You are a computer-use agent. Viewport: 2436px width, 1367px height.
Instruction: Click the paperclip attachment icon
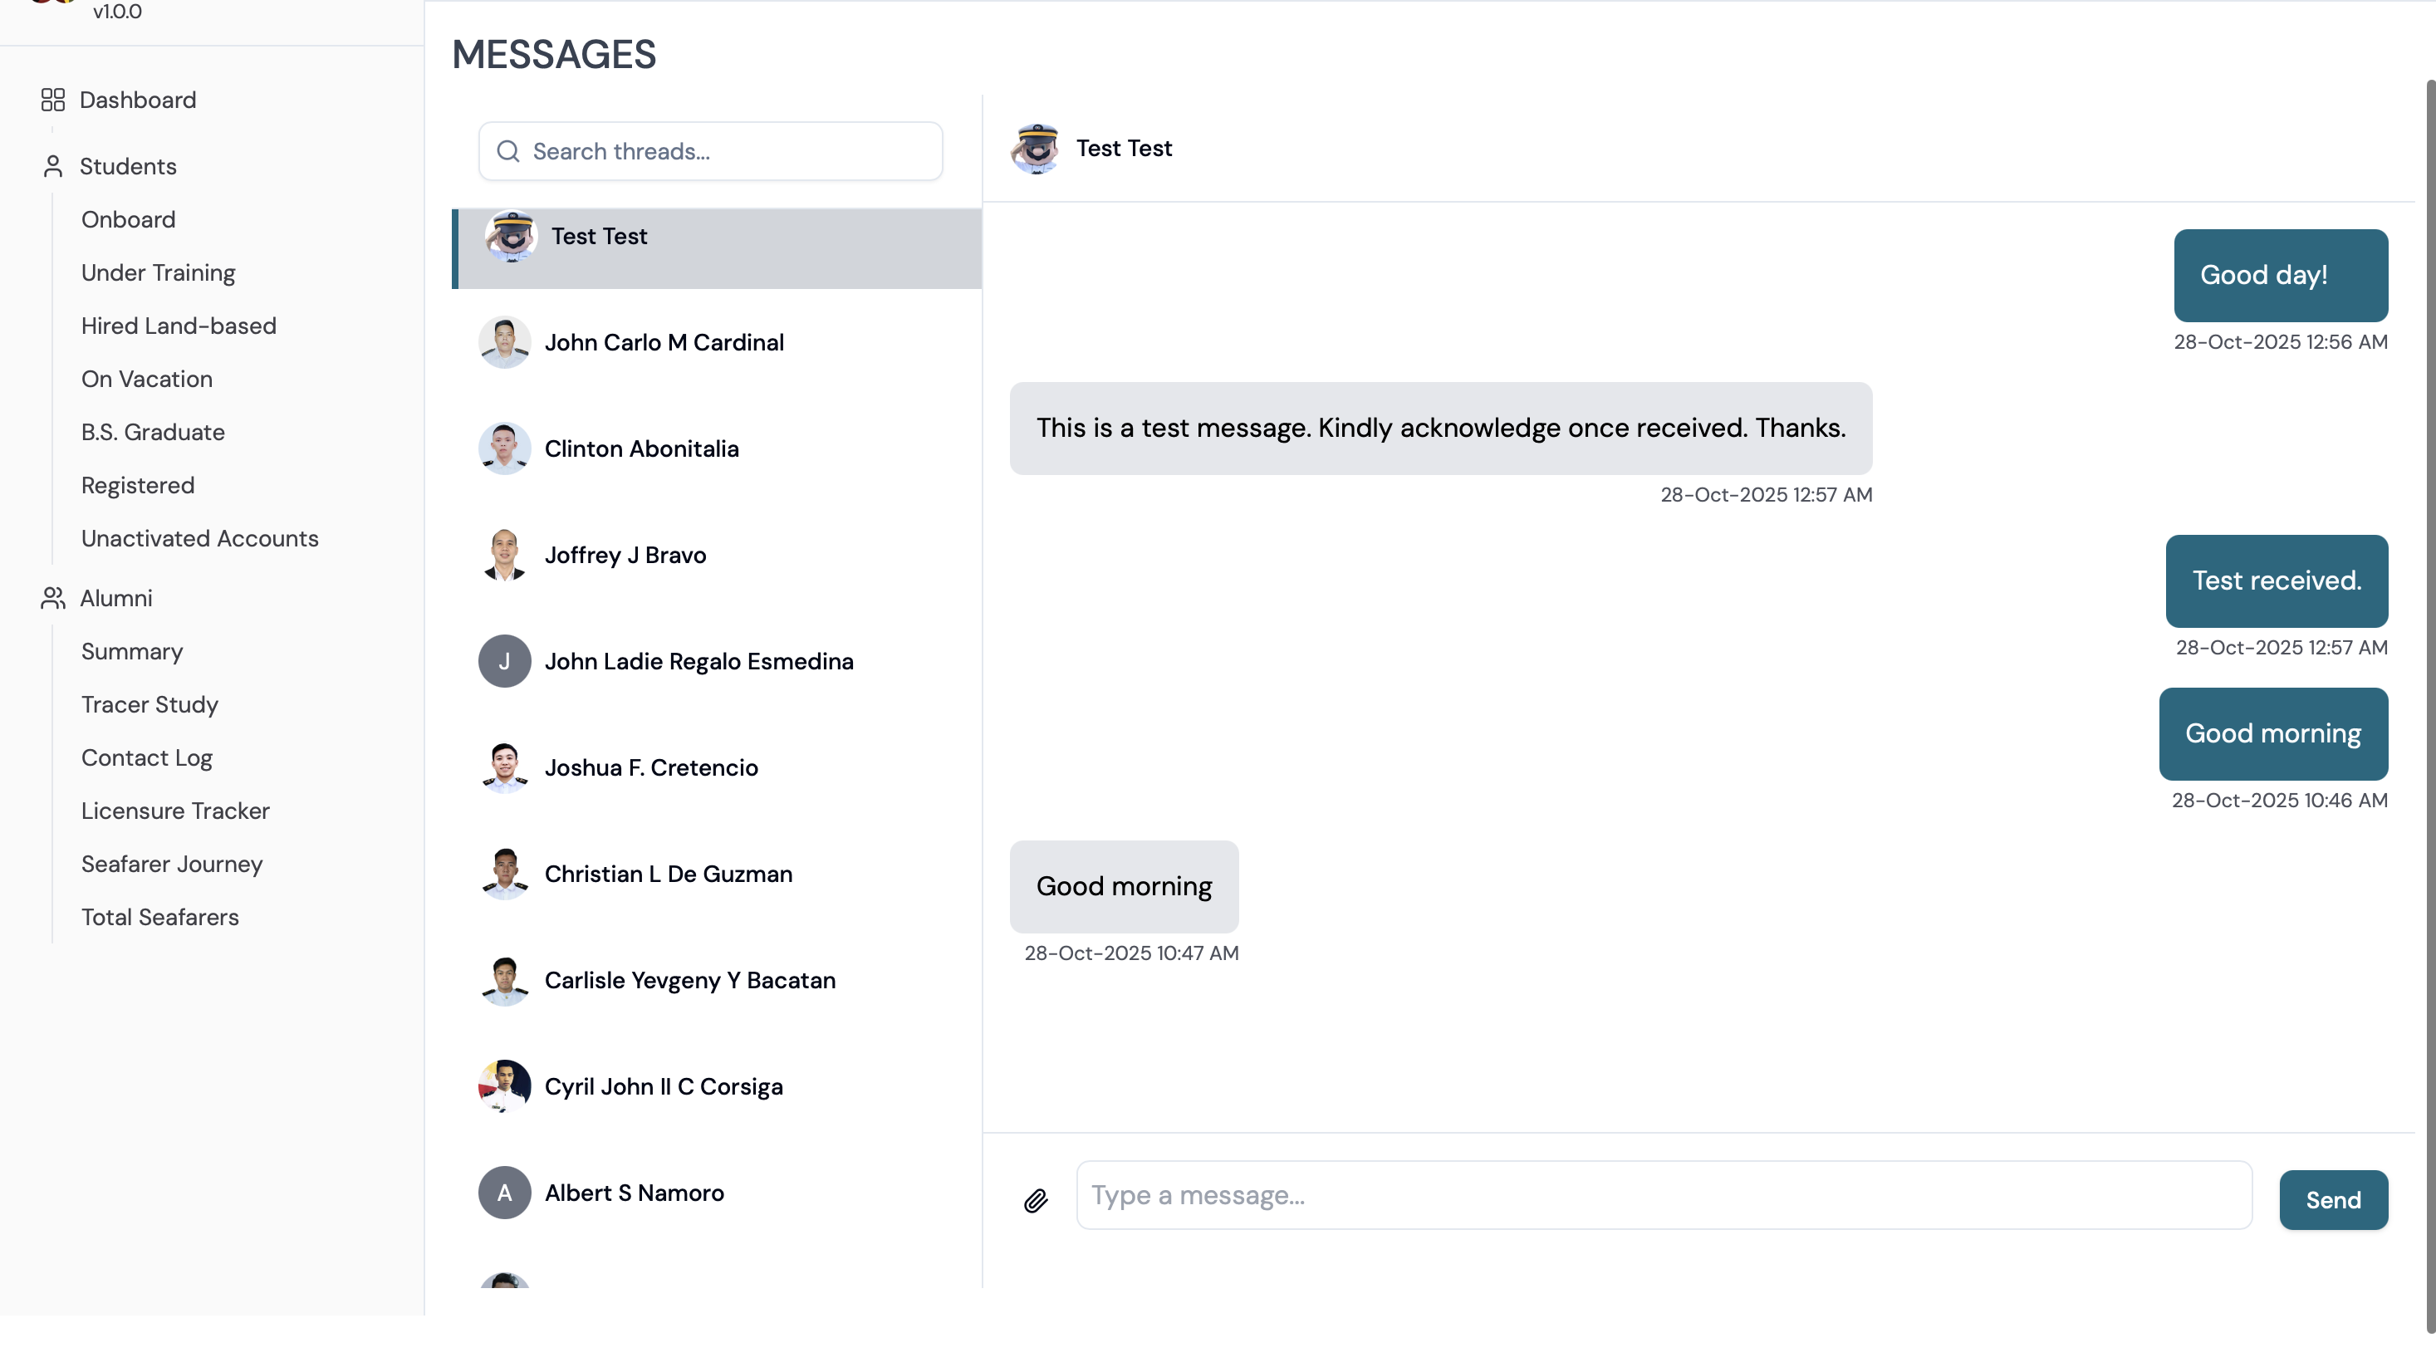[1036, 1201]
